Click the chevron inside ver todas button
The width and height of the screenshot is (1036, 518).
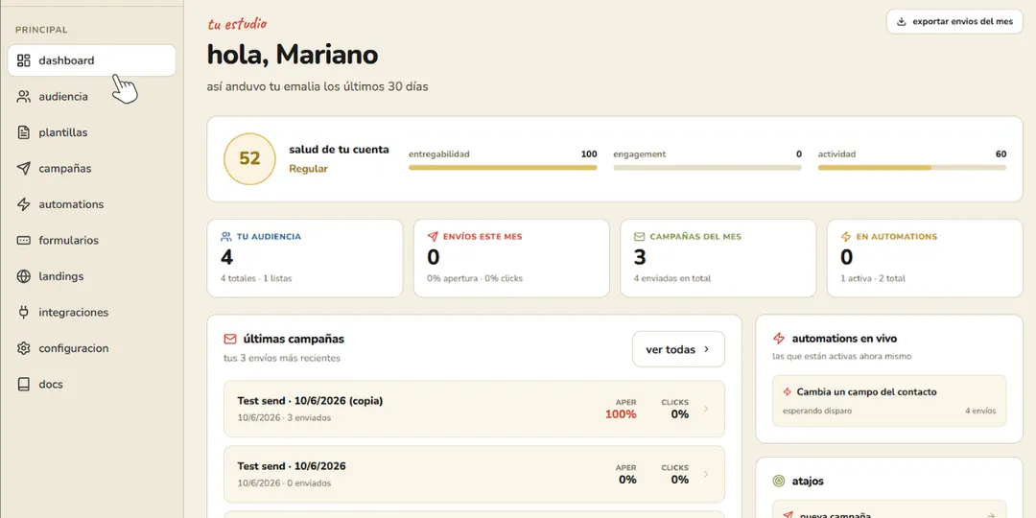(706, 349)
